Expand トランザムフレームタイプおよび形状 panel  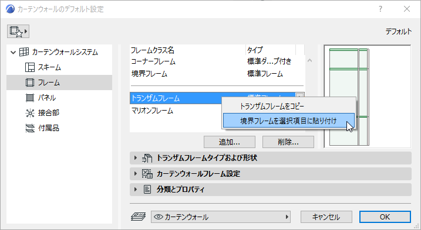tap(136, 158)
